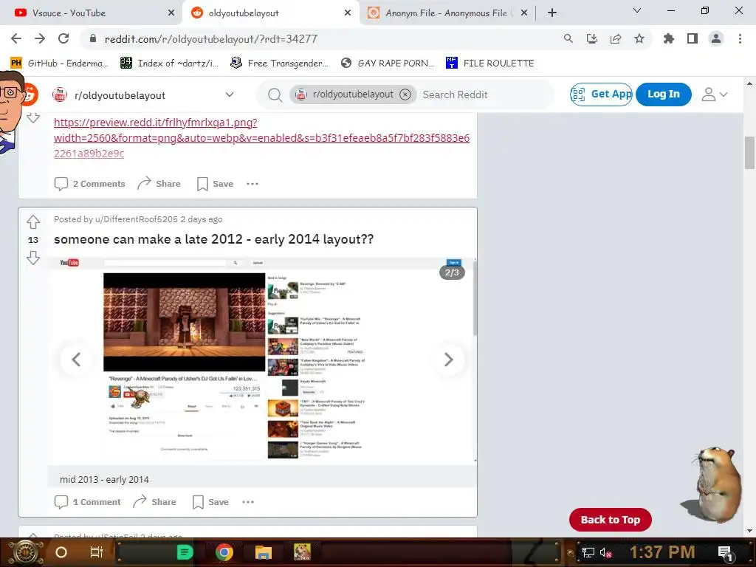Screen dimensions: 756x567
Task: Switch to the Anonym File tab
Action: click(447, 13)
